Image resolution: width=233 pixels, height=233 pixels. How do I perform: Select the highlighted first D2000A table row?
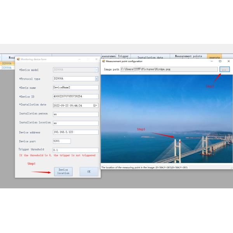coord(7,63)
